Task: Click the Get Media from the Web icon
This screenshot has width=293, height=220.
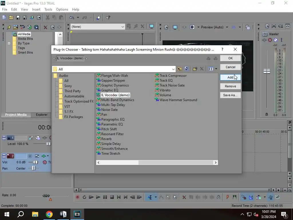Action: 36,27
